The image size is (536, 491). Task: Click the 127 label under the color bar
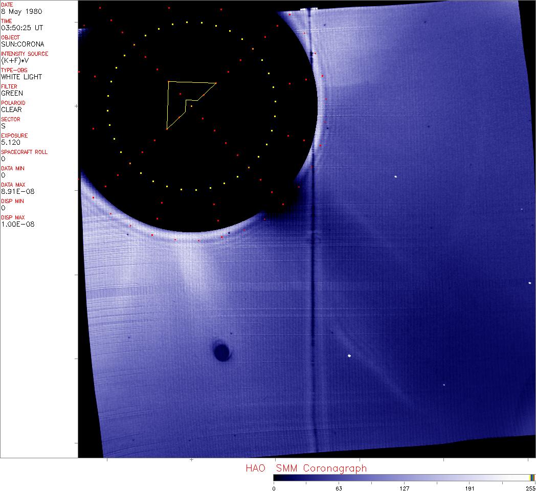404,488
